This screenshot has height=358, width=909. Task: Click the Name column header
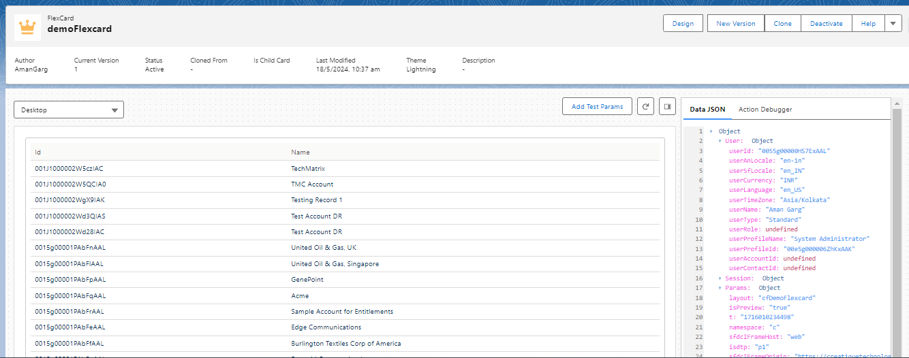point(301,152)
